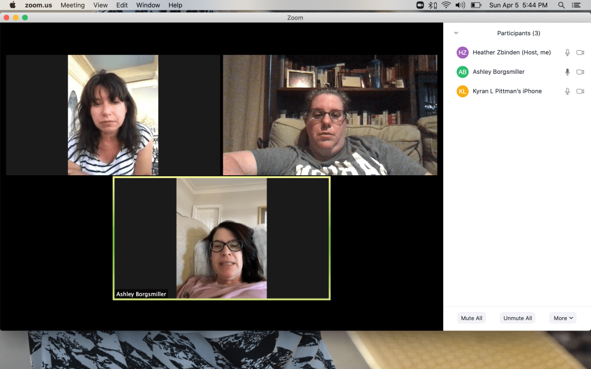Screen dimensions: 591x369
Task: Click the Wi-Fi status icon
Action: [446, 5]
